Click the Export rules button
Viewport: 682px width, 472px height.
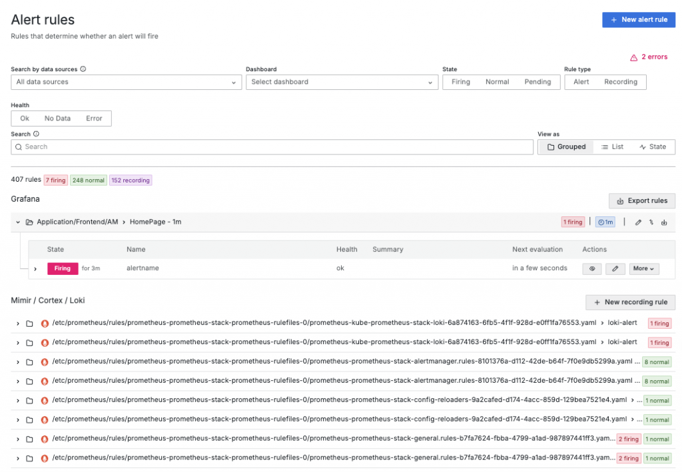tap(642, 201)
